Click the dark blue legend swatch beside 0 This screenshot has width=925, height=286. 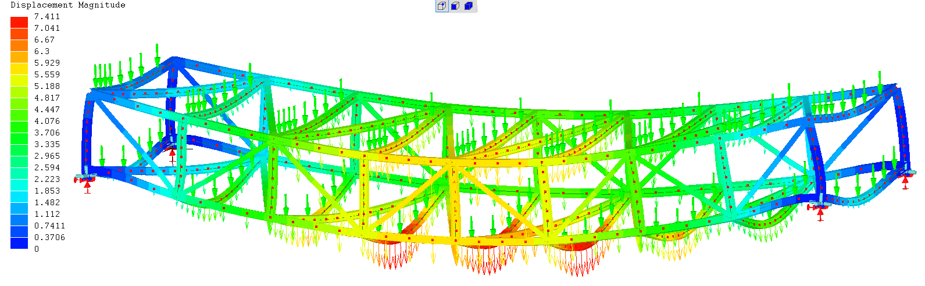[x=19, y=244]
